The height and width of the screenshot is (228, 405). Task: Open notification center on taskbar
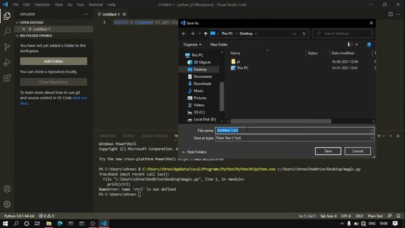[395, 224]
